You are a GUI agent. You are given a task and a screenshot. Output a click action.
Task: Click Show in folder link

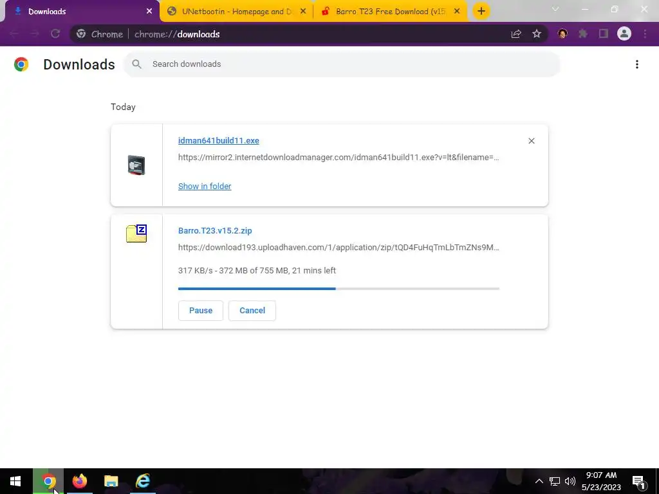click(x=205, y=186)
